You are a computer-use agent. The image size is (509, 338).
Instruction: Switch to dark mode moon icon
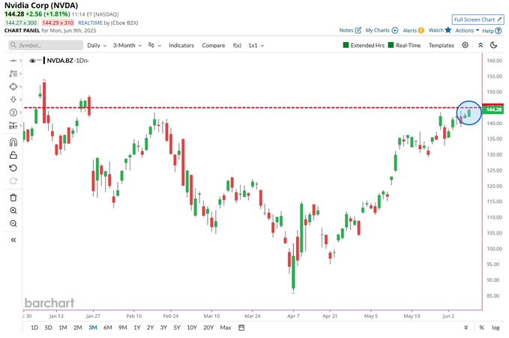click(494, 45)
